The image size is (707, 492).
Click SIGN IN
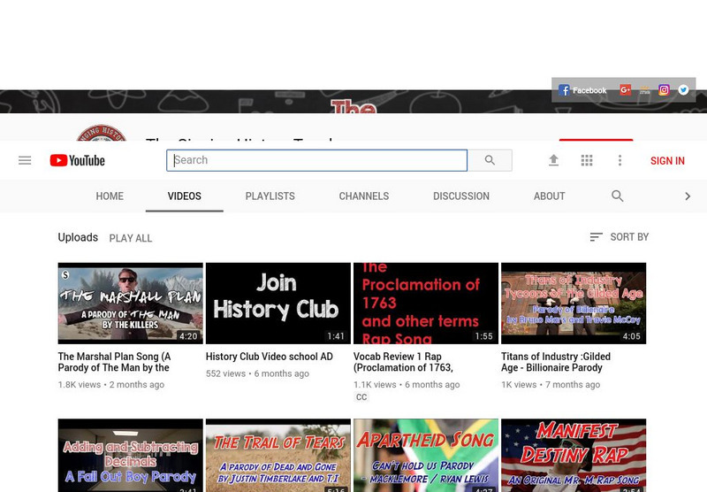(667, 161)
